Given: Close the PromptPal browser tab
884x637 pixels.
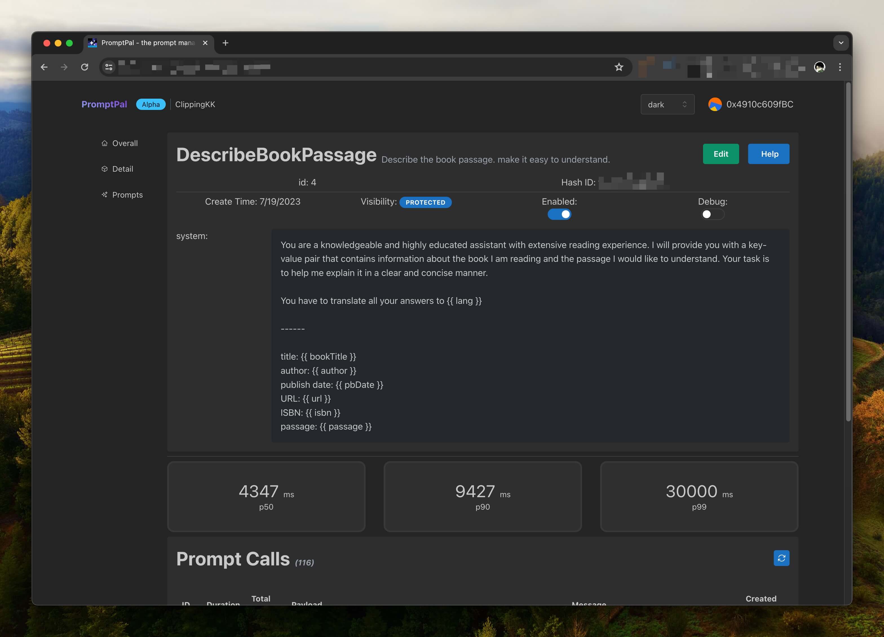Looking at the screenshot, I should coord(205,43).
